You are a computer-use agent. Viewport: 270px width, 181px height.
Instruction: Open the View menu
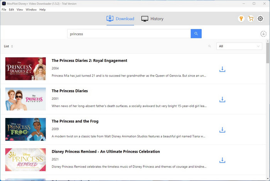point(20,10)
